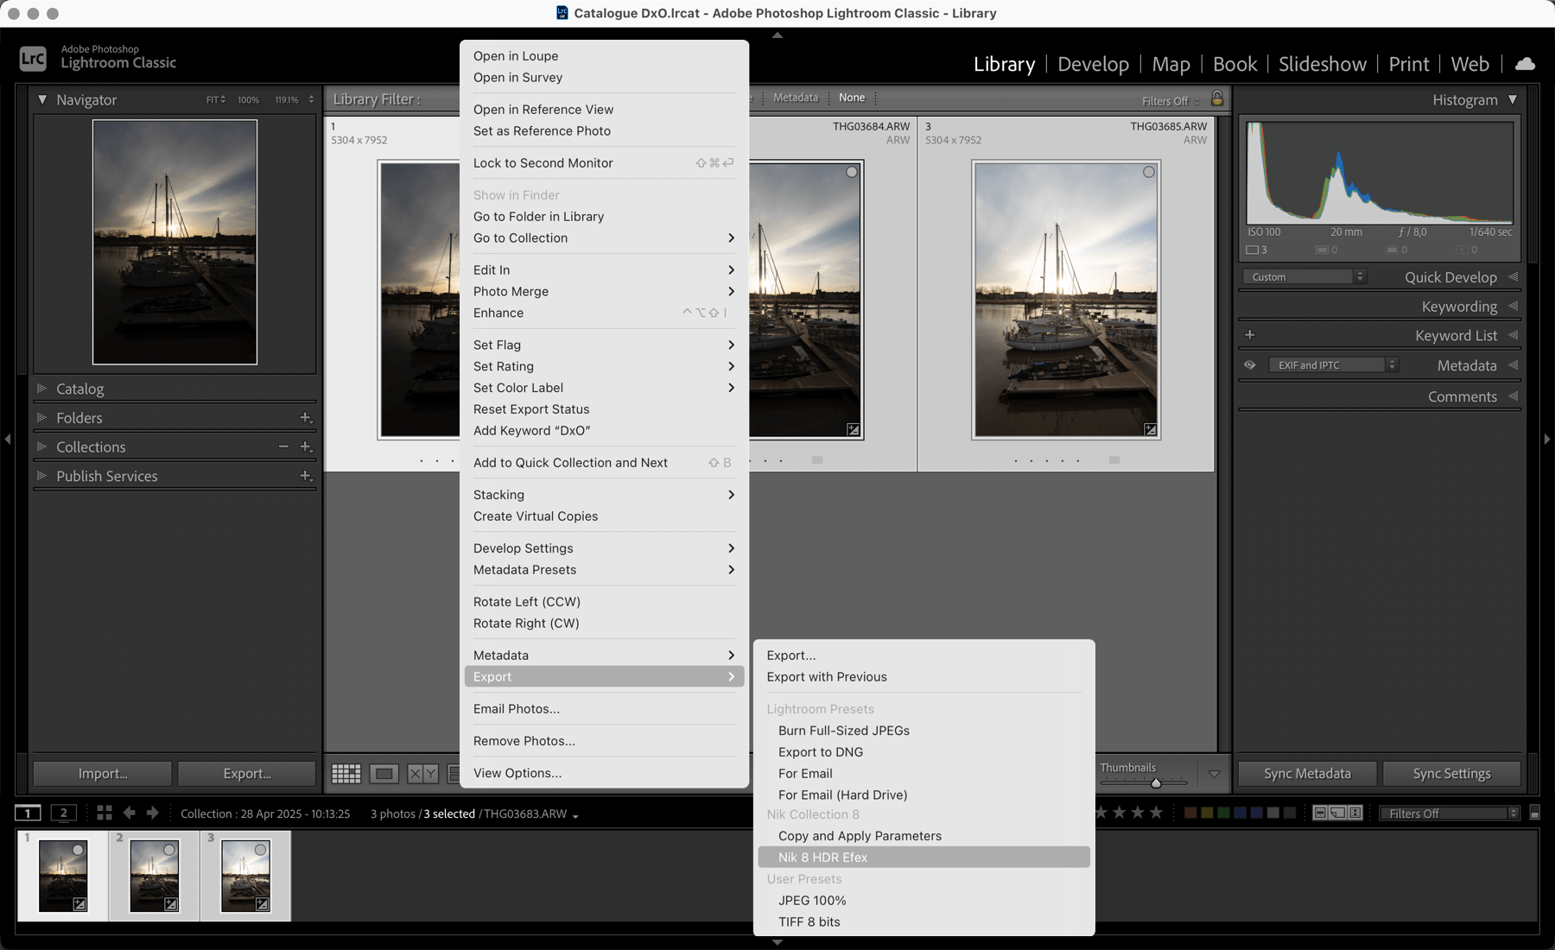This screenshot has height=950, width=1555.
Task: Click the Sync Settings button
Action: pyautogui.click(x=1451, y=774)
